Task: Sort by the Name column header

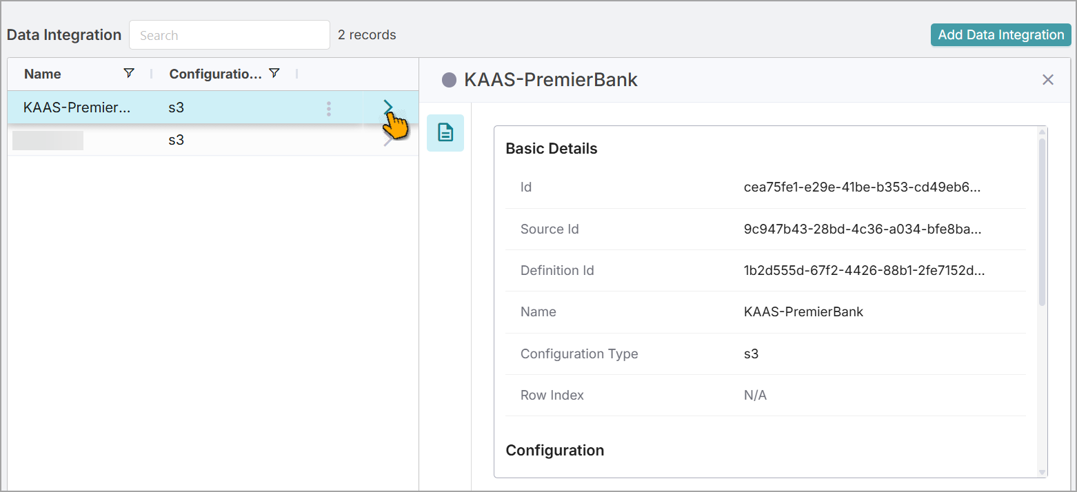Action: click(x=43, y=74)
